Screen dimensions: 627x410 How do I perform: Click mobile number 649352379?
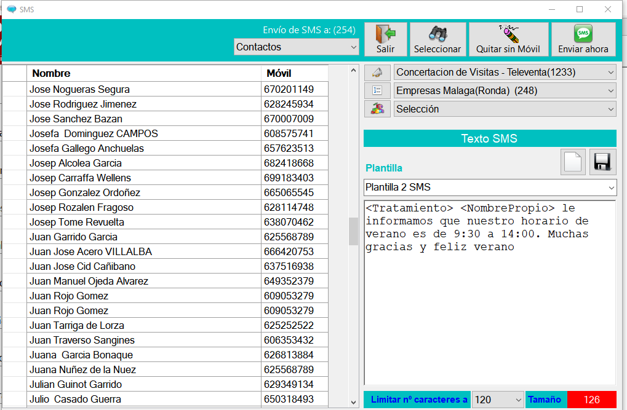(289, 282)
